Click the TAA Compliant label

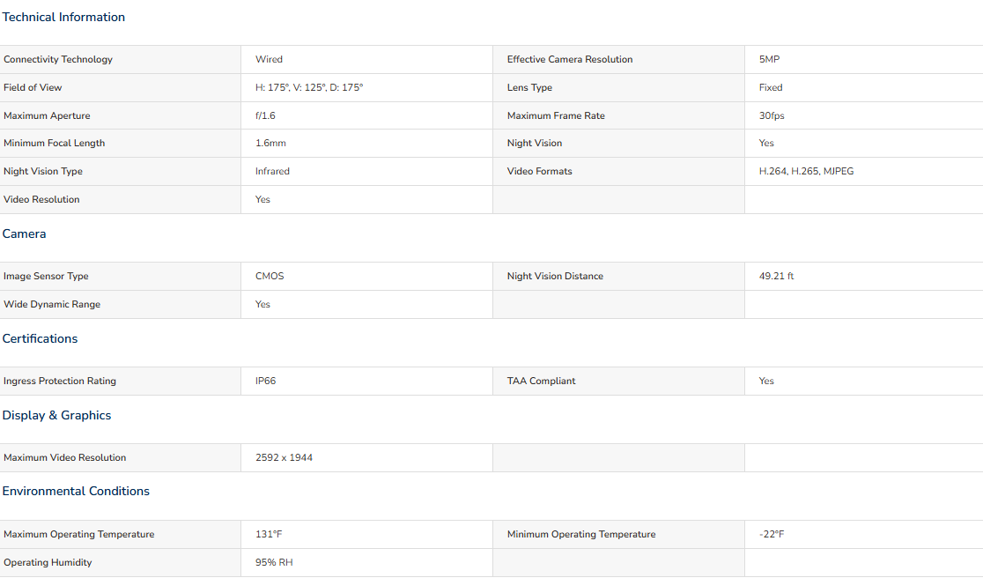pos(541,381)
